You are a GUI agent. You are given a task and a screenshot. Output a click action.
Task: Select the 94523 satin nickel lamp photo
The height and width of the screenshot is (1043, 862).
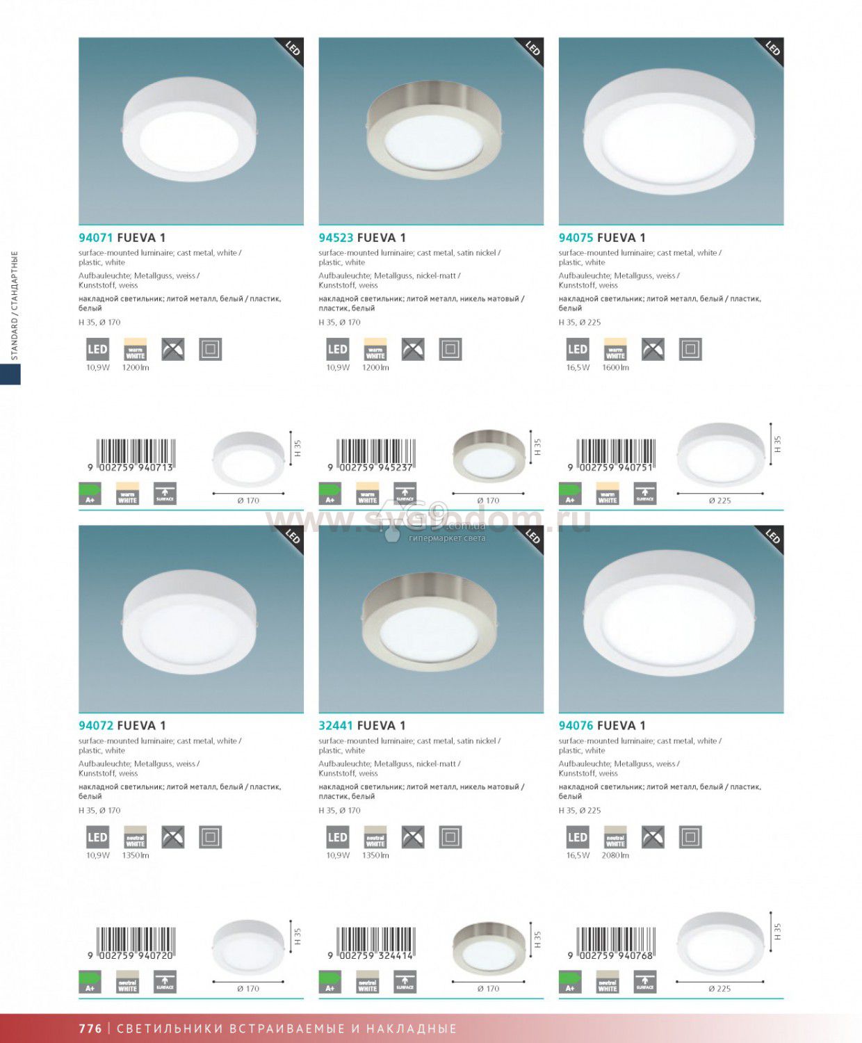tap(431, 131)
